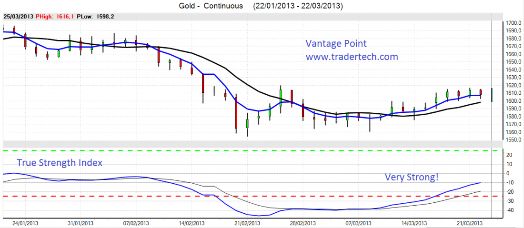
Task: Click the red dashed lower threshold line
Action: 143,196
